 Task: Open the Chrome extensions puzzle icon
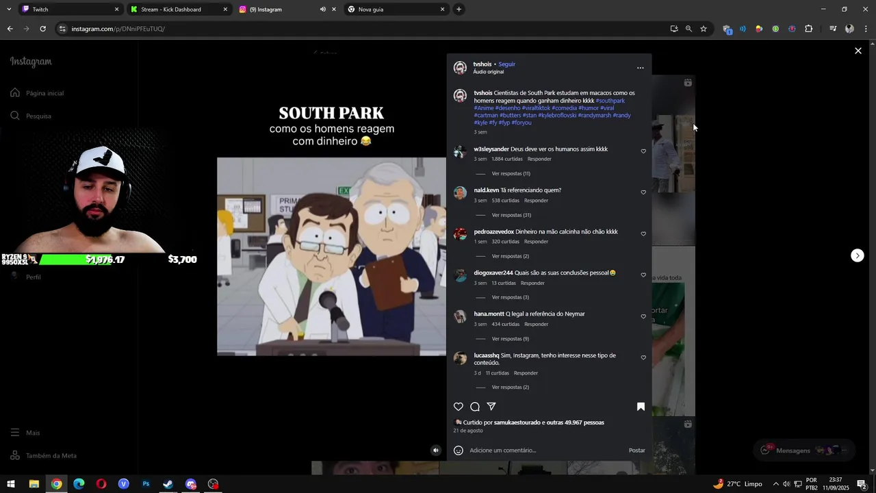pyautogui.click(x=809, y=29)
